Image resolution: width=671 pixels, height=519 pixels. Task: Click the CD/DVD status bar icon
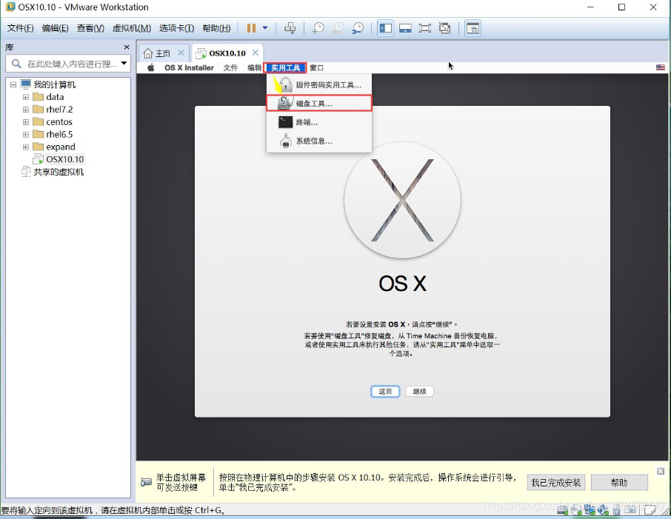[576, 509]
